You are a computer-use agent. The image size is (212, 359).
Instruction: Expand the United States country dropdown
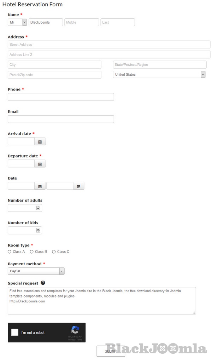point(159,75)
